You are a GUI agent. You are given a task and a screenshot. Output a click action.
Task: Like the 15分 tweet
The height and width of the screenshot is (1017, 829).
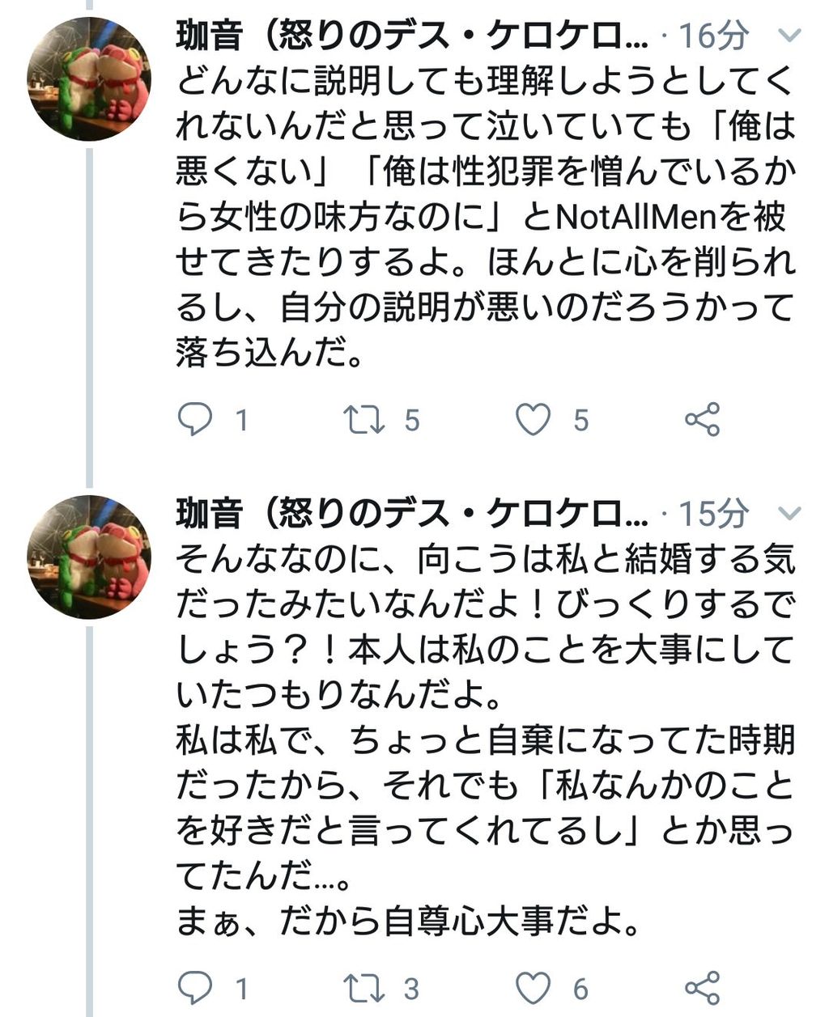[x=533, y=987]
